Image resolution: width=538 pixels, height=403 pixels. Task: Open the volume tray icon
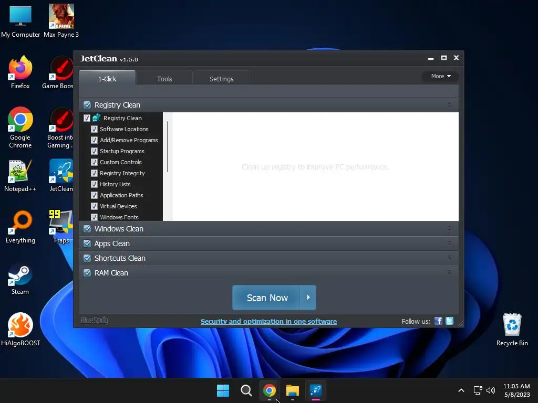tap(491, 390)
